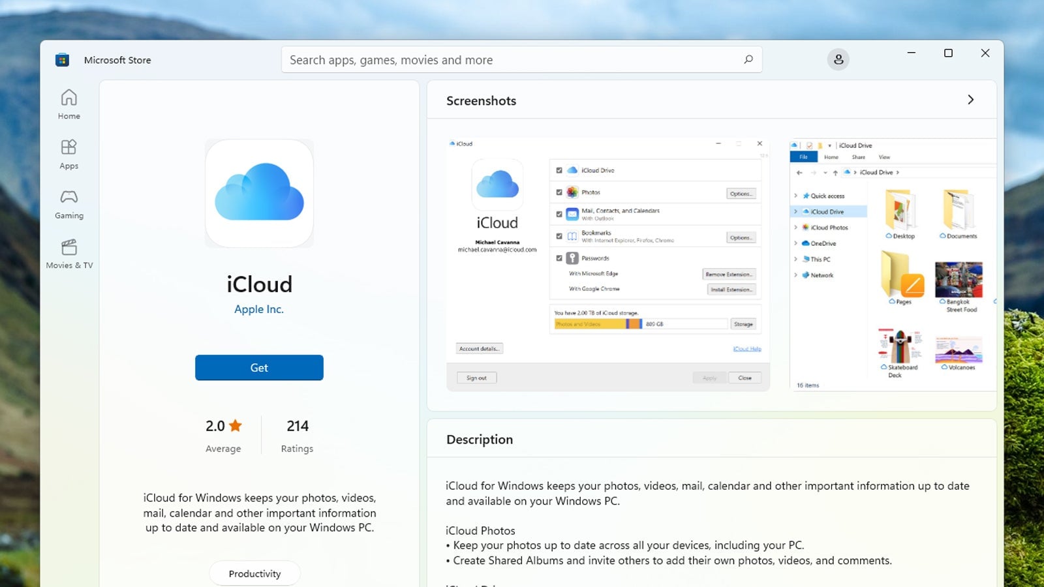Click the search magnifying glass icon
This screenshot has height=587, width=1044.
[748, 59]
